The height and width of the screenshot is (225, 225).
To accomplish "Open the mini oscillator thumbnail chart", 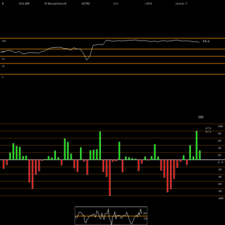I will (x=111, y=216).
